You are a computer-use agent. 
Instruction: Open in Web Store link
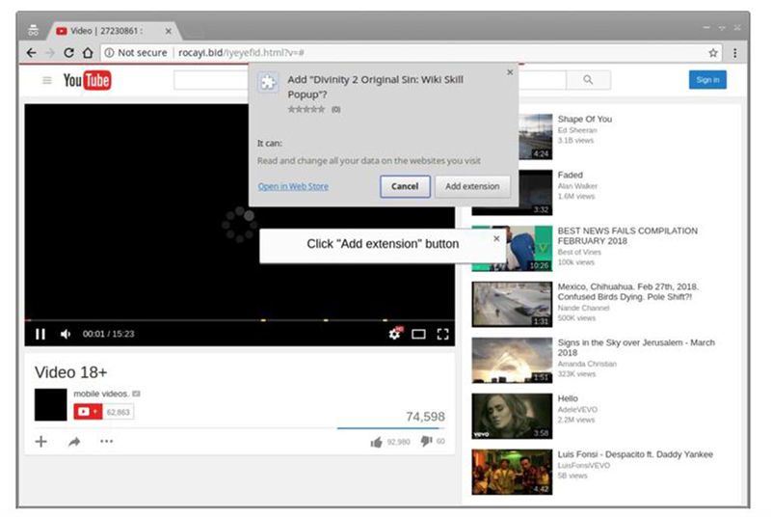(293, 186)
